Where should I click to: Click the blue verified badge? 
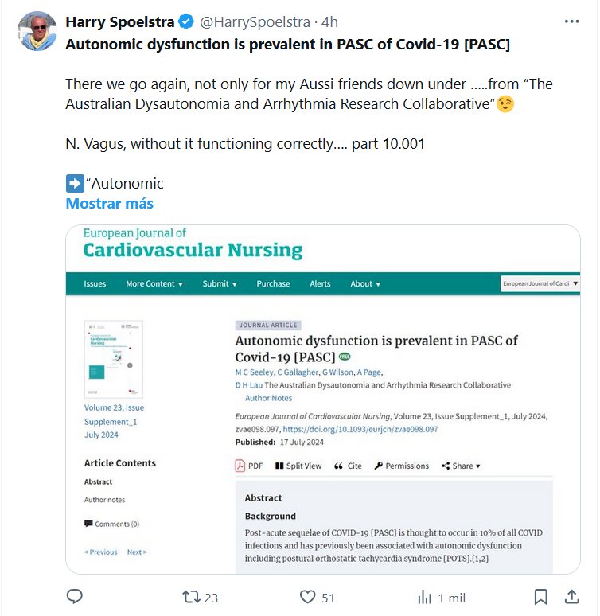pos(187,21)
